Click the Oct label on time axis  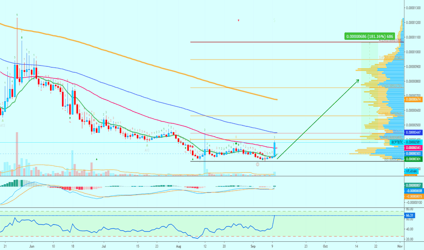point(325,246)
